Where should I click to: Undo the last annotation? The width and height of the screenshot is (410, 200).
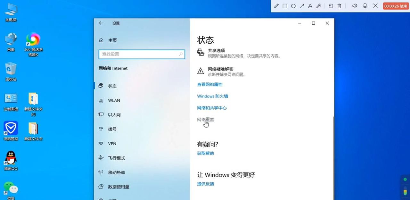click(x=330, y=6)
